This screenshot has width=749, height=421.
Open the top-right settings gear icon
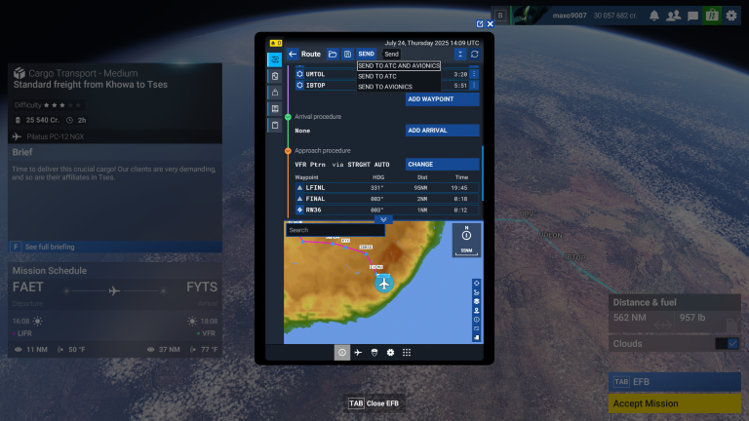point(731,16)
